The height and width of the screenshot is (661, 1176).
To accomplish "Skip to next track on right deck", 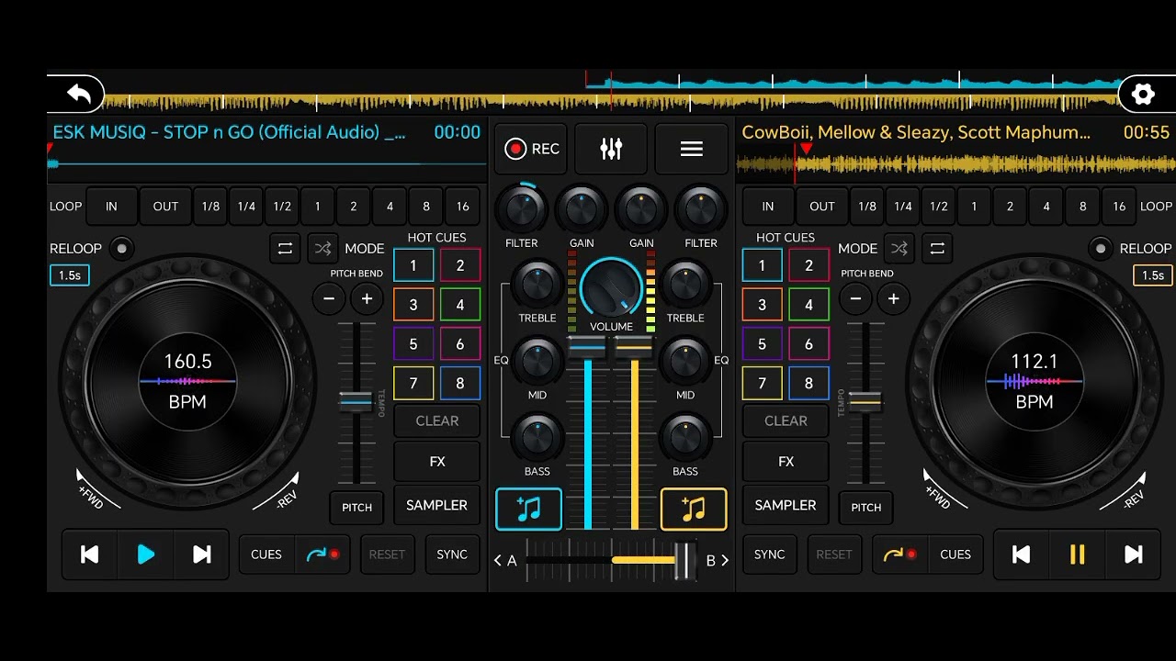I will [1134, 554].
